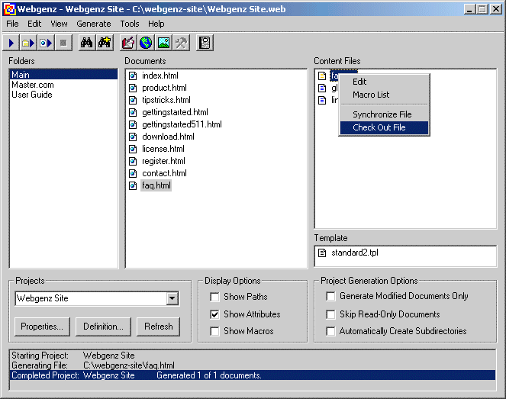Select the faq.html document name
The image size is (506, 399).
click(156, 186)
